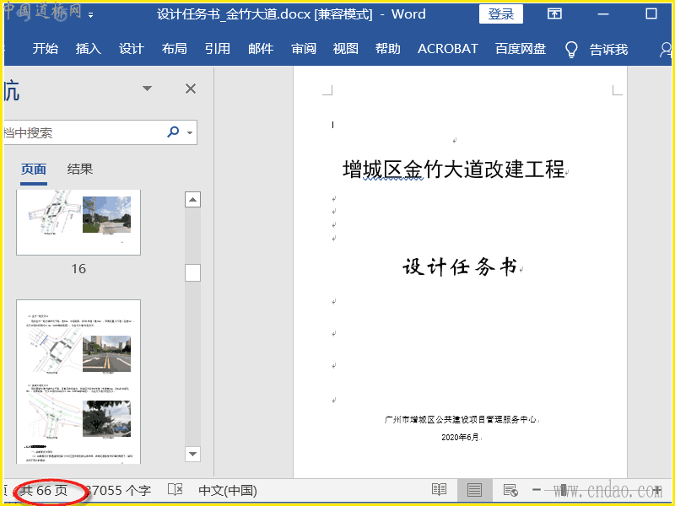Click the proofing check icon in status bar
675x506 pixels.
click(175, 490)
